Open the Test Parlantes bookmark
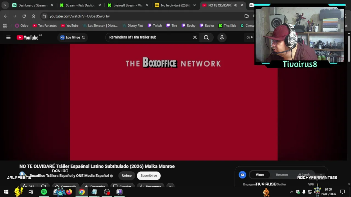The image size is (351, 197). 45,26
